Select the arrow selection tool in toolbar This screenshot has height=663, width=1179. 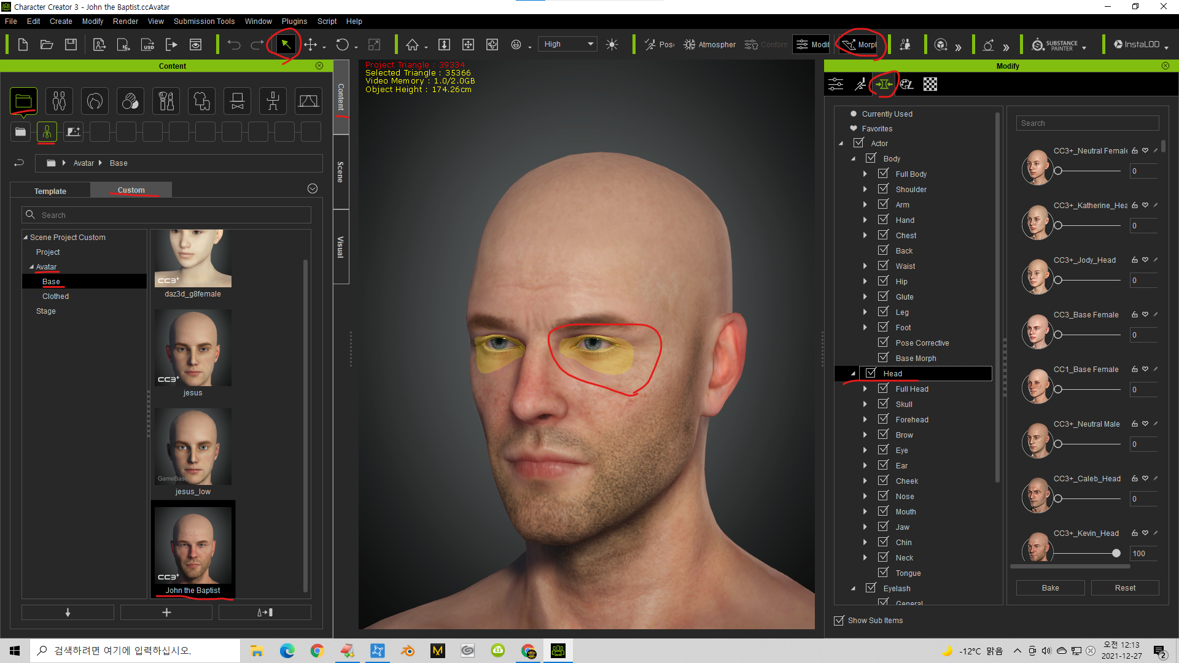286,44
